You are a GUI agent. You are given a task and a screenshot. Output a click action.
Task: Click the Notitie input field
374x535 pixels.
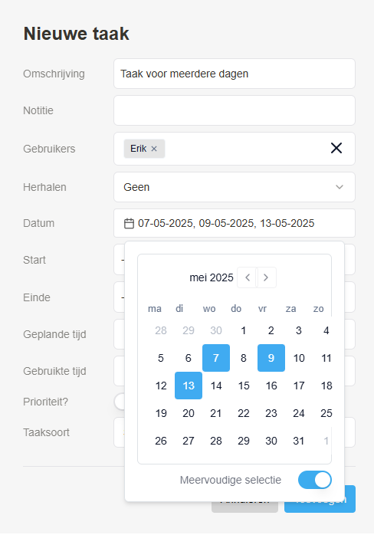pos(235,110)
